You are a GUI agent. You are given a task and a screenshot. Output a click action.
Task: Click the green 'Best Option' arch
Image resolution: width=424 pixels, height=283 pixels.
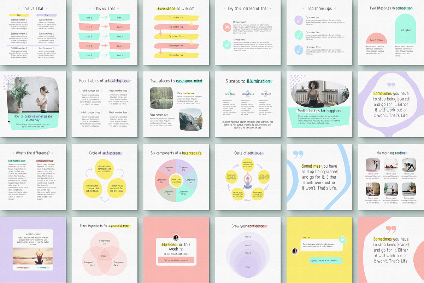405,29
